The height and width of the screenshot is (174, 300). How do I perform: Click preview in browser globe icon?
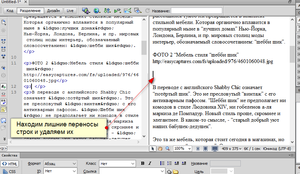click(x=97, y=11)
